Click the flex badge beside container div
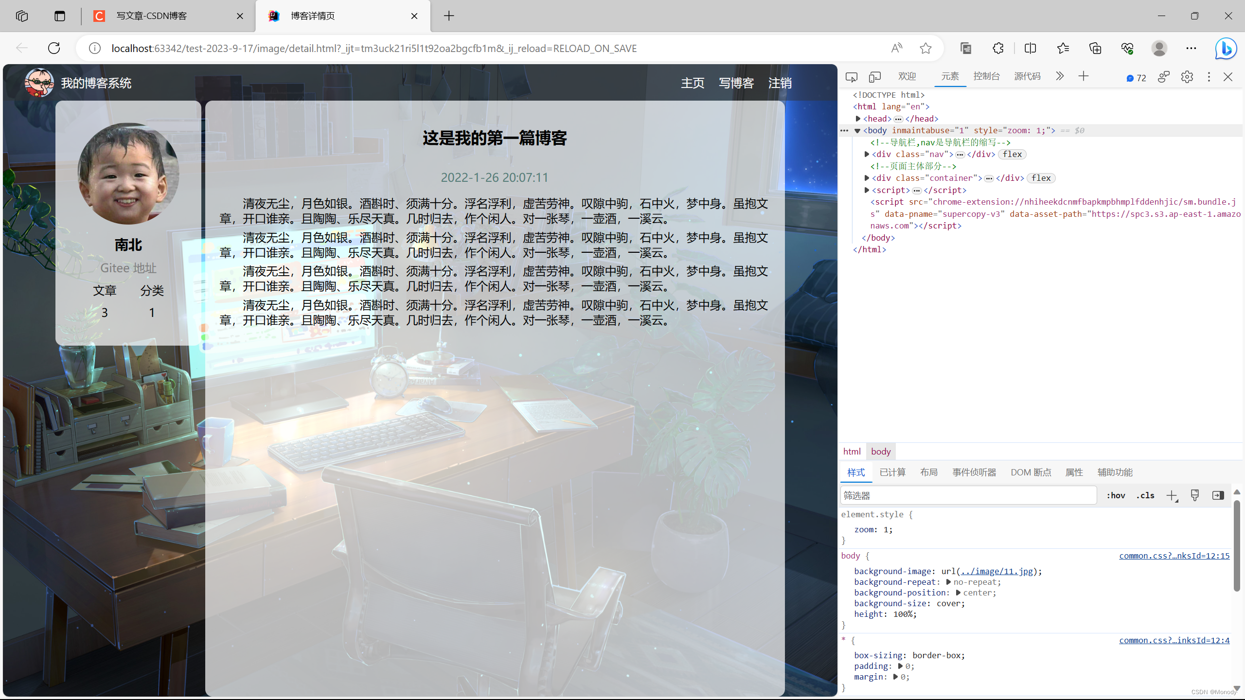Viewport: 1245px width, 700px height. 1041,178
